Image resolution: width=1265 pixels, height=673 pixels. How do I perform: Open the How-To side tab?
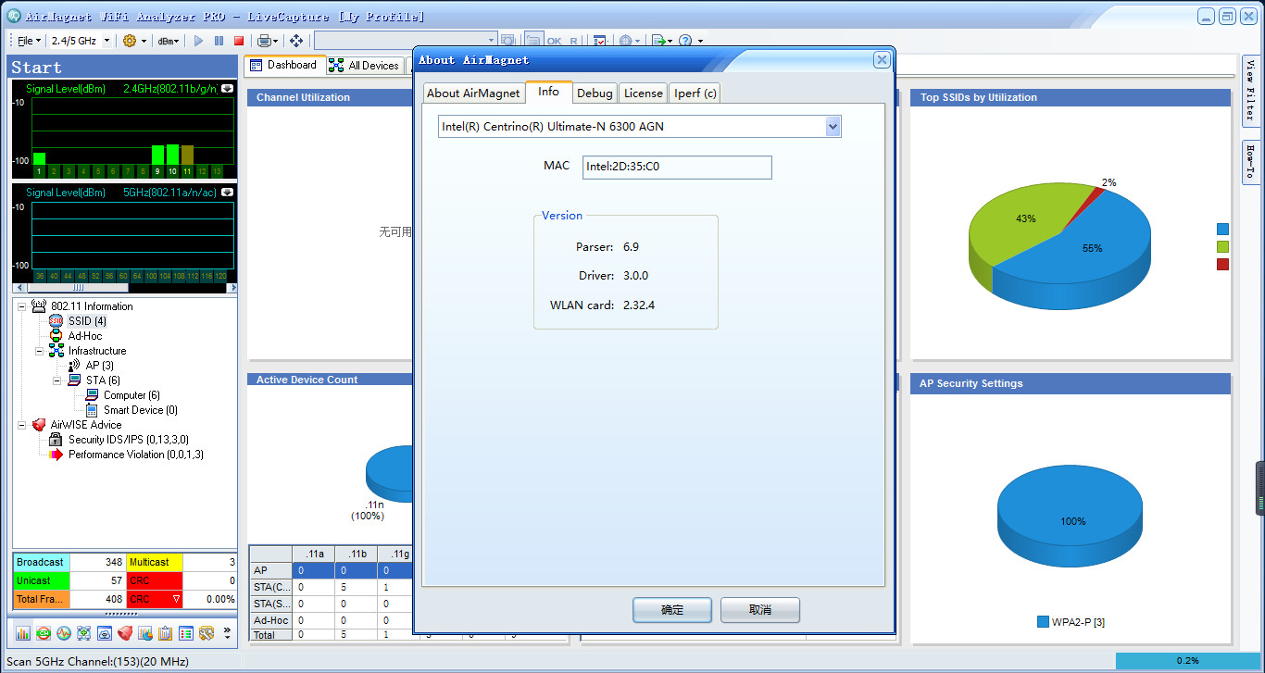(x=1250, y=162)
